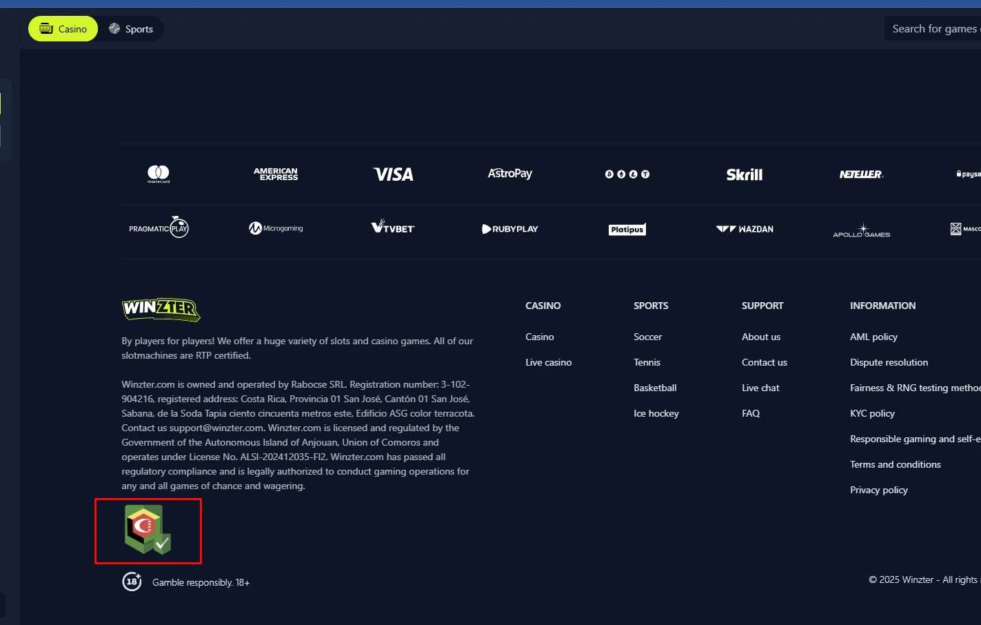Click the Gamble responsibly. 18+ text

[x=201, y=582]
